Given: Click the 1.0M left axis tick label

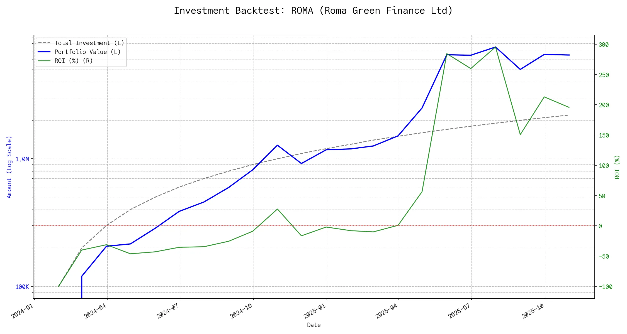Looking at the screenshot, I should 22,159.
